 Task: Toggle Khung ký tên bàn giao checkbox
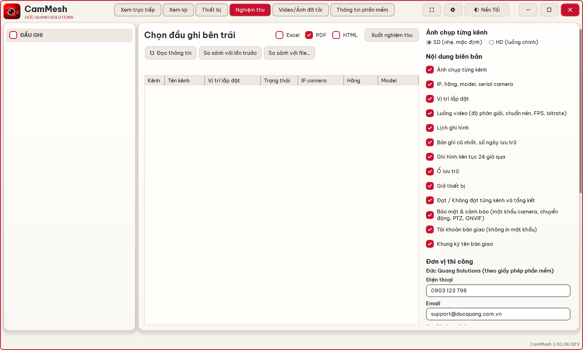click(430, 244)
